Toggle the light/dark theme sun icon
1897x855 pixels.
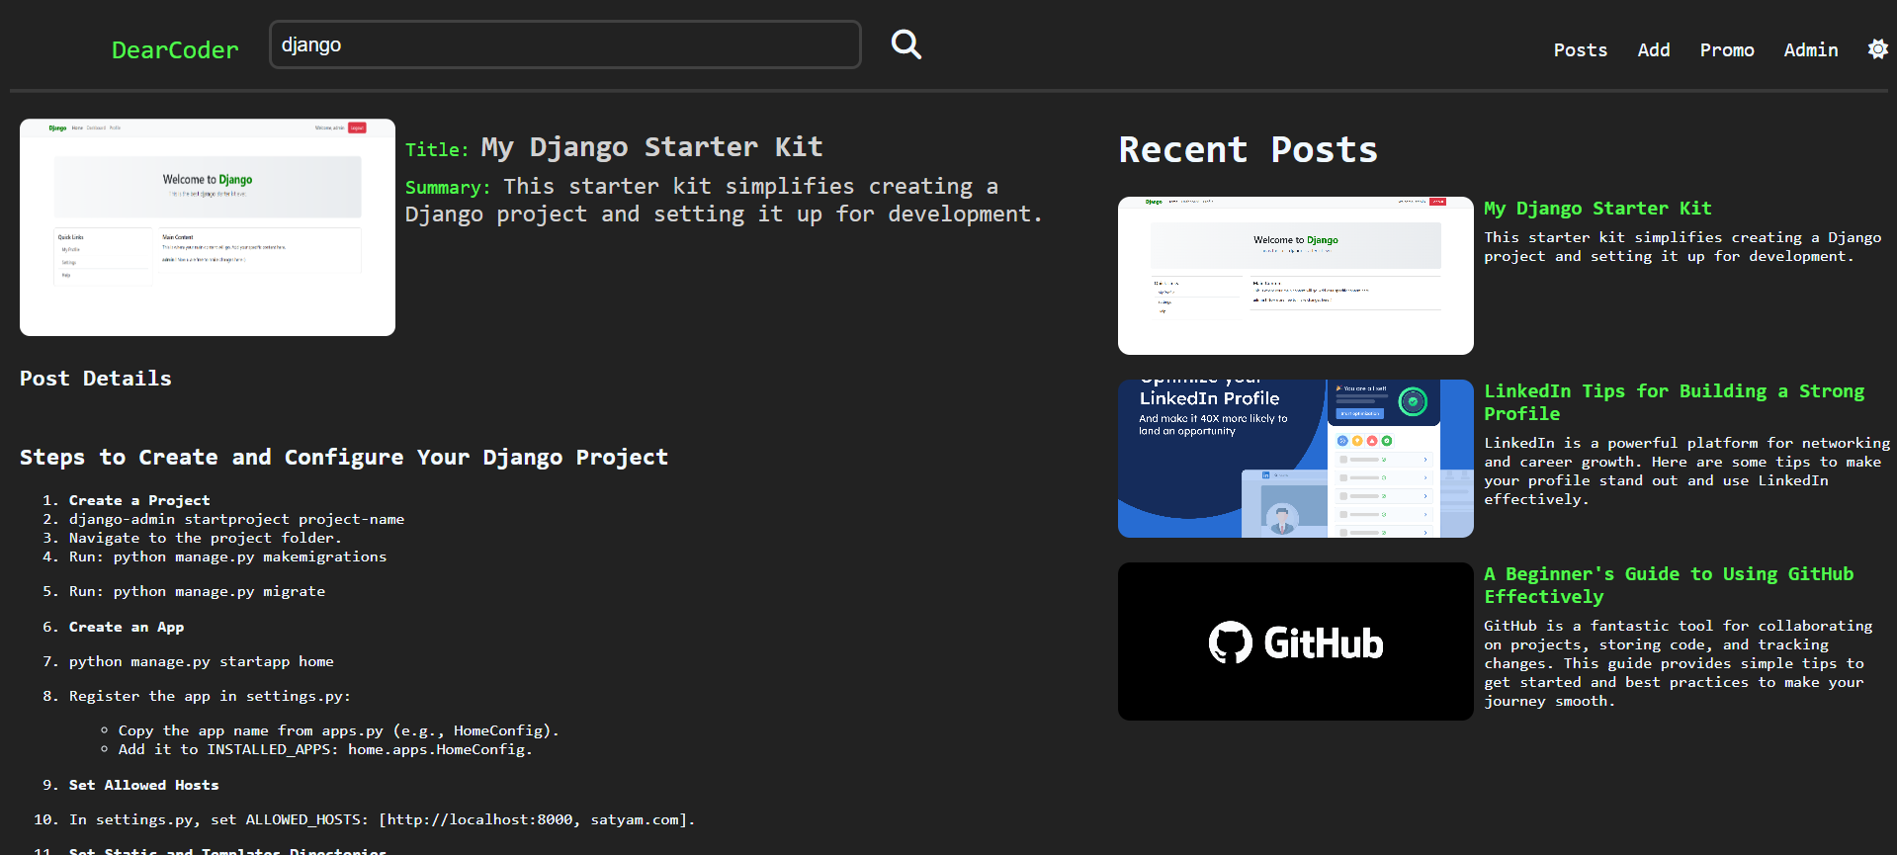1877,49
